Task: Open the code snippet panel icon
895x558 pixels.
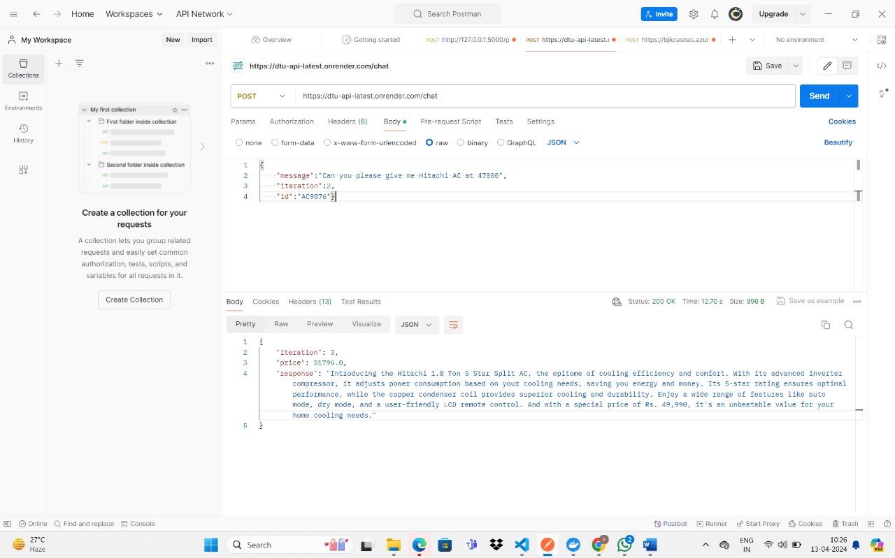Action: tap(881, 66)
